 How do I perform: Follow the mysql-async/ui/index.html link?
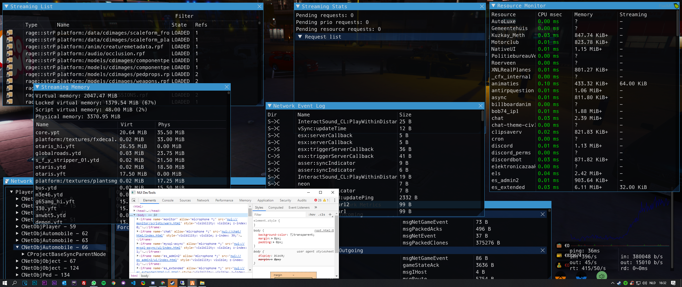point(158,248)
